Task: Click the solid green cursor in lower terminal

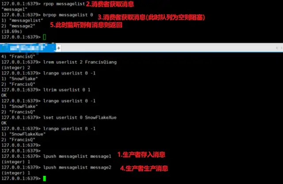Action: tap(45, 178)
